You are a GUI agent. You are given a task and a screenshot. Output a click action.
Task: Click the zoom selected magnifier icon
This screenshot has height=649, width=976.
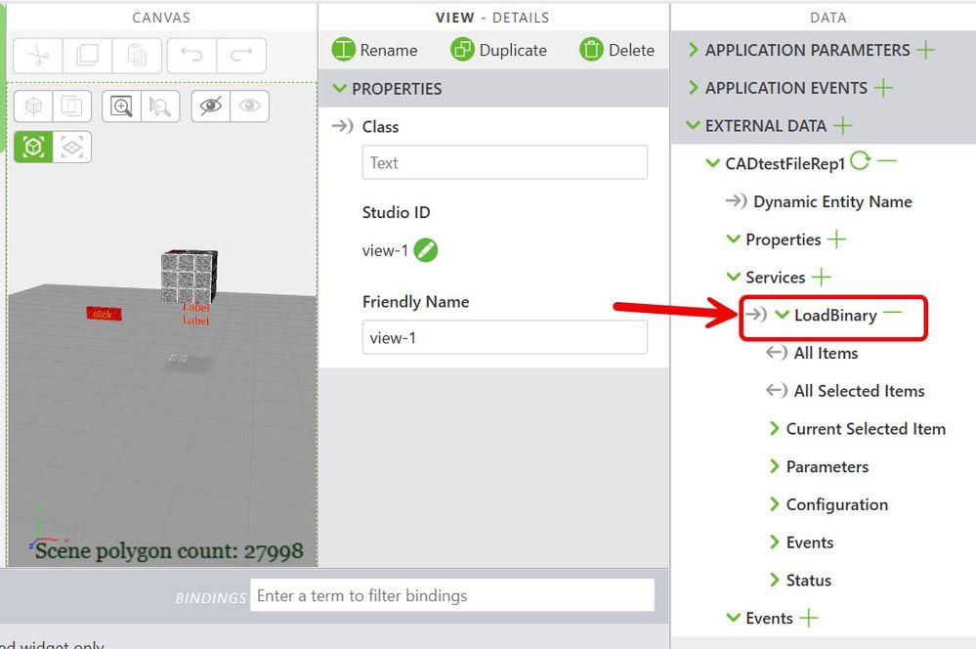[160, 106]
